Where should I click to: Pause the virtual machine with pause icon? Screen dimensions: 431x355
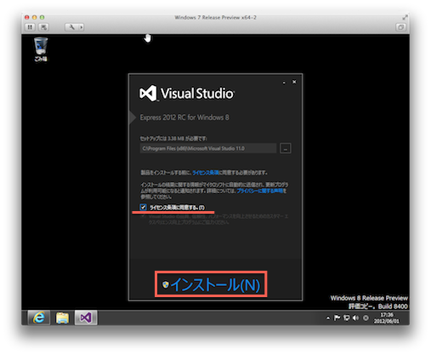click(x=30, y=27)
